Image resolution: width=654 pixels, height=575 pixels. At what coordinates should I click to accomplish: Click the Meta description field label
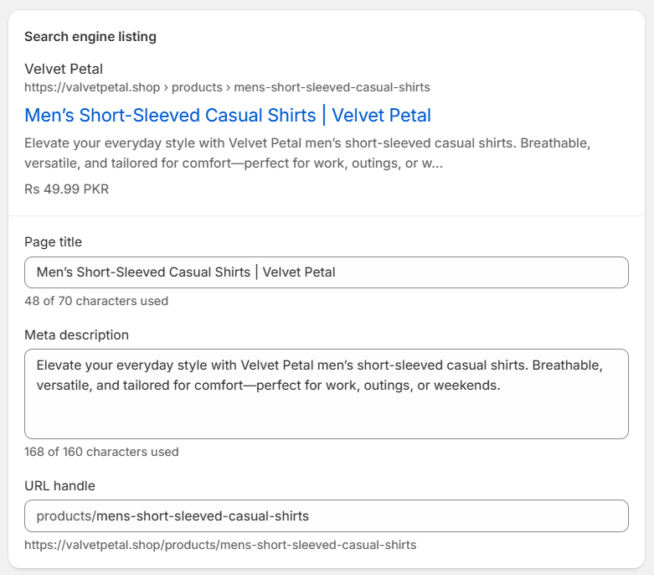click(x=76, y=335)
